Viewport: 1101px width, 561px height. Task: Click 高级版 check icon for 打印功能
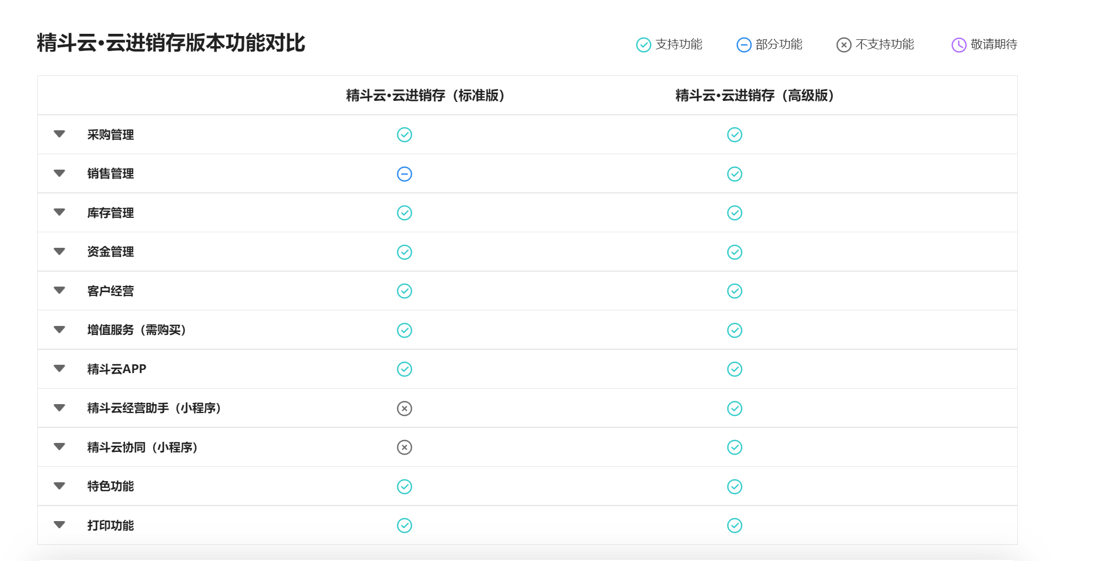click(x=735, y=526)
